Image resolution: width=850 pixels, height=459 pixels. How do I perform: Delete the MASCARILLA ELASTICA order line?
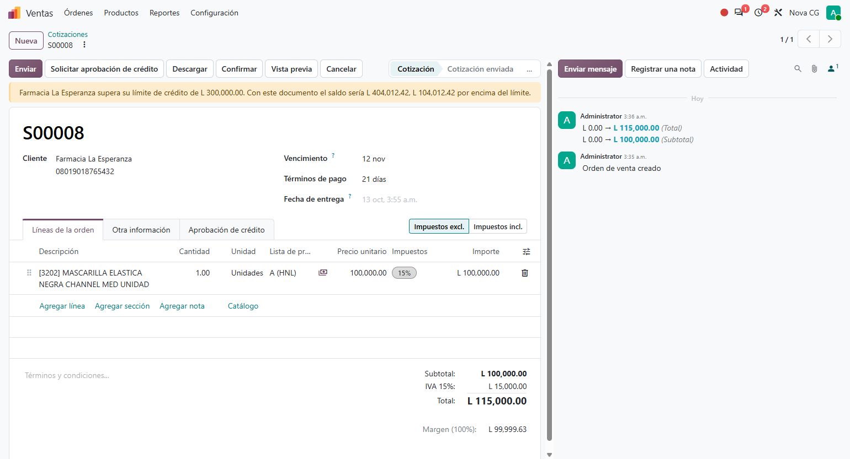pos(525,273)
